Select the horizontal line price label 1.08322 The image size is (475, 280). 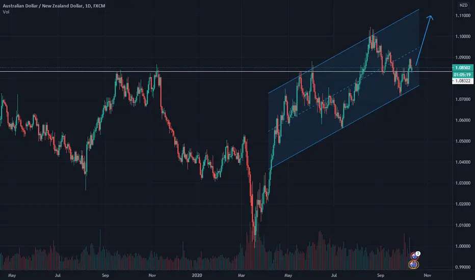coord(463,81)
